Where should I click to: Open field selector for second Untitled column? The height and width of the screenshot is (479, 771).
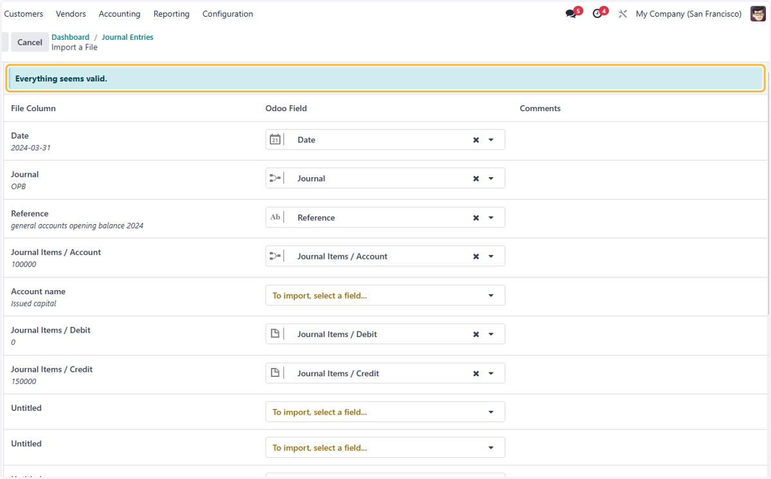385,448
